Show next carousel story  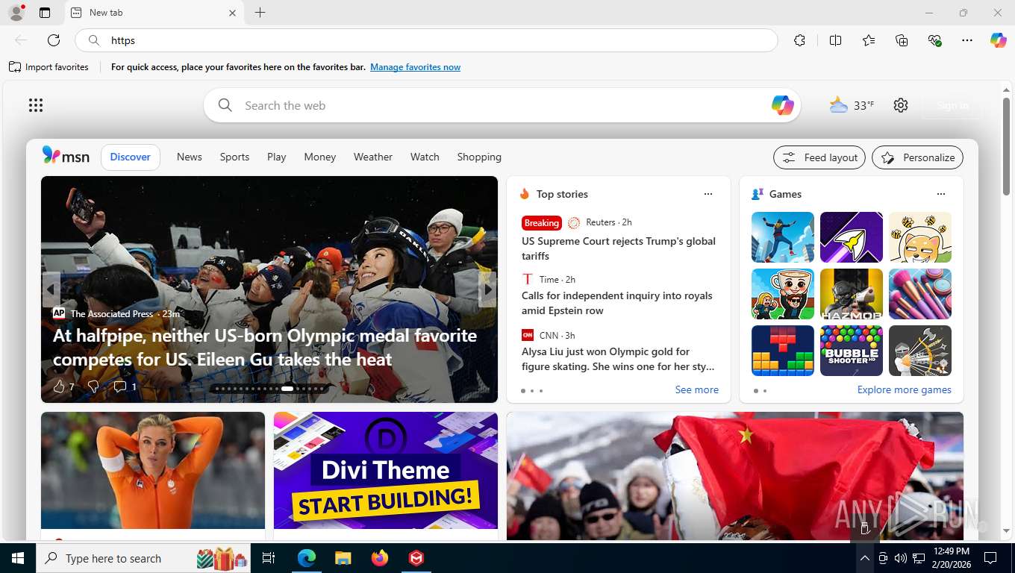(487, 289)
